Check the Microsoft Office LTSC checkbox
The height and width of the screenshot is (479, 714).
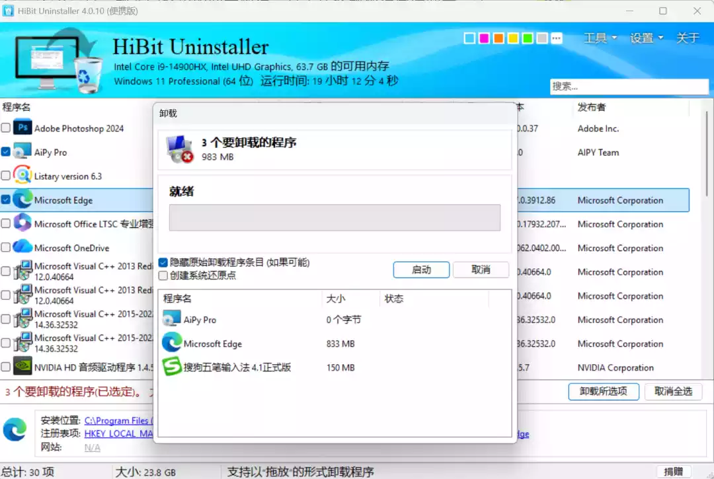pyautogui.click(x=6, y=223)
